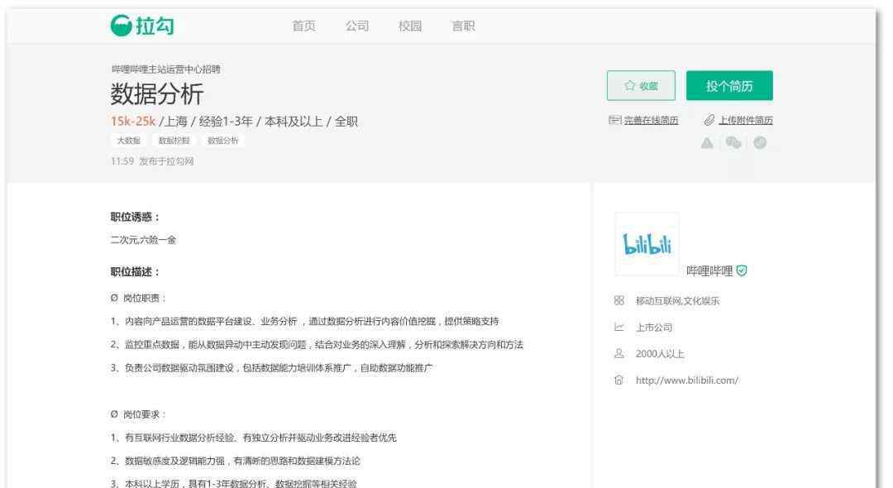Click the paperclip attachment icon
Viewport: 893px width, 488px height.
tap(709, 120)
